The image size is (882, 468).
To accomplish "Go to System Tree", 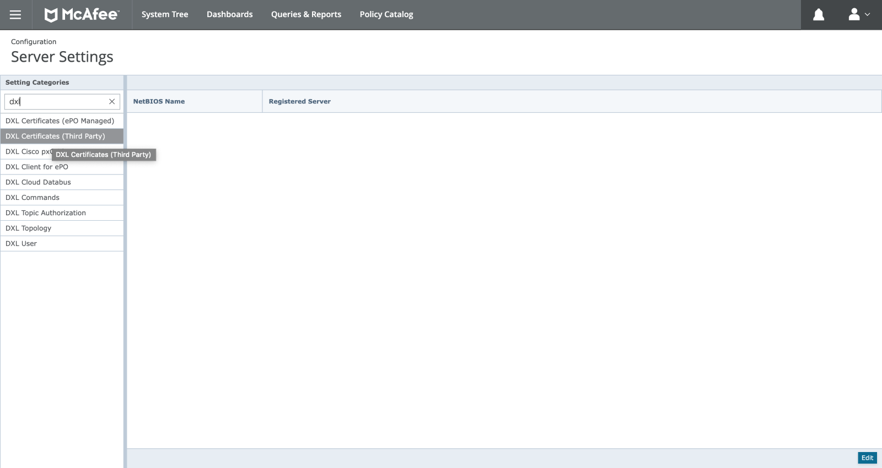I will click(x=165, y=15).
